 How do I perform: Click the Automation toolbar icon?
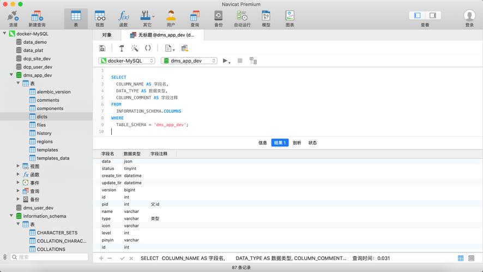click(x=242, y=16)
